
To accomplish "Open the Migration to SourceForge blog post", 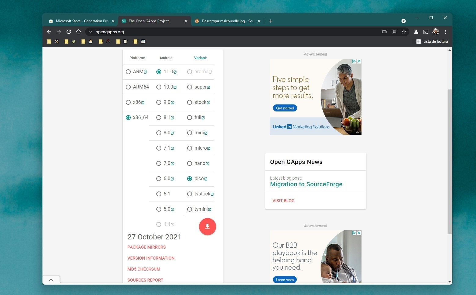I will coord(306,184).
